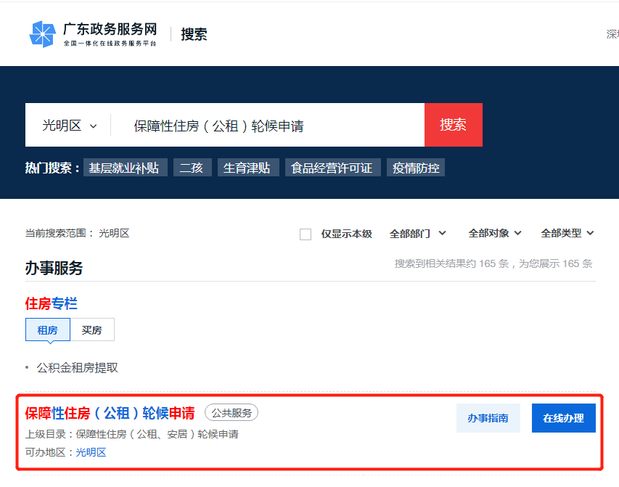Open the 公积金租房提取 link
Screen dimensions: 619x487
(78, 368)
